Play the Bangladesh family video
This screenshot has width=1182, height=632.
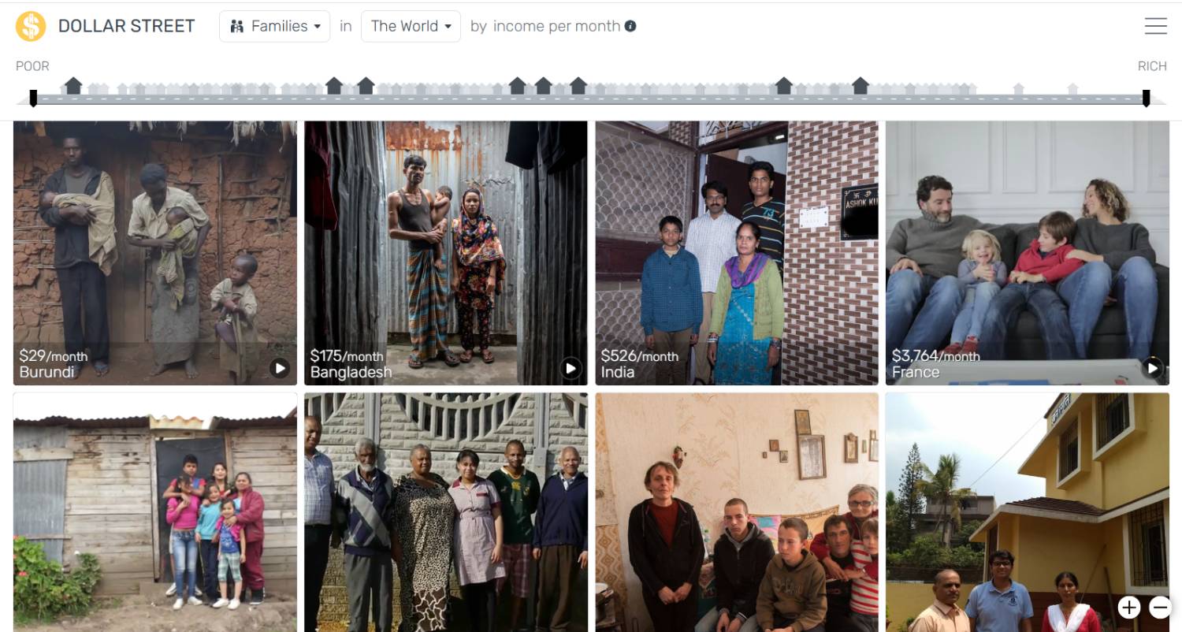(x=571, y=368)
